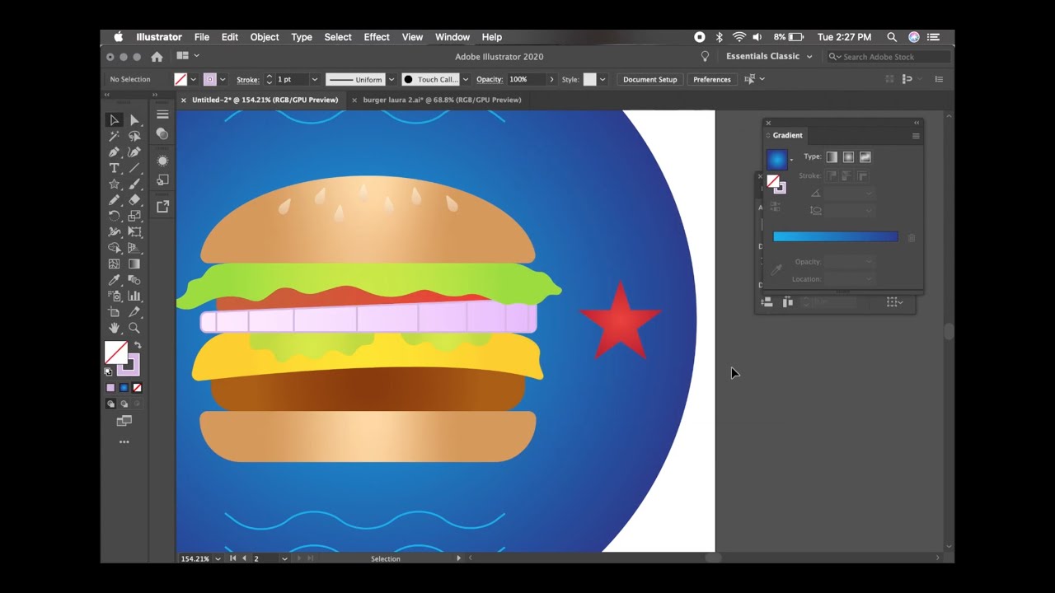This screenshot has height=593, width=1055.
Task: Open the Arrange Documents dropdown
Action: pyautogui.click(x=187, y=56)
